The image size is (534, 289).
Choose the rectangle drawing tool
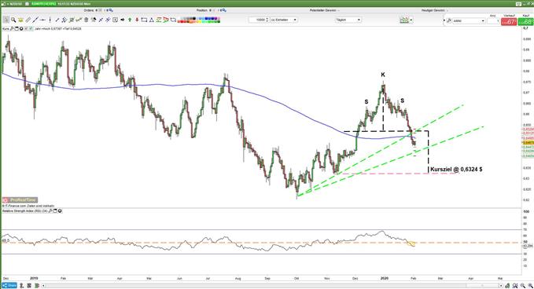[144, 20]
